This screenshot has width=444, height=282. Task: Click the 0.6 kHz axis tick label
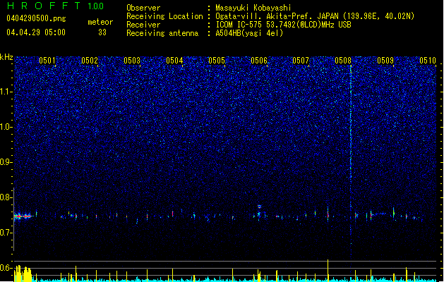point(6,268)
